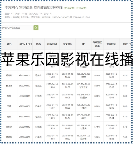Focus the 请输入学号或姓名 search field

[17, 28]
